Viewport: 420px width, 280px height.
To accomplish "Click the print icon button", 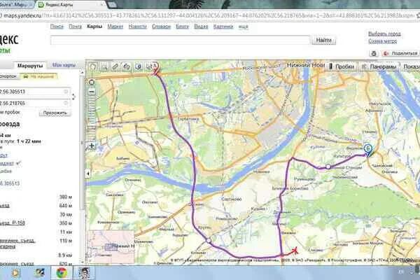I will pyautogui.click(x=374, y=53).
